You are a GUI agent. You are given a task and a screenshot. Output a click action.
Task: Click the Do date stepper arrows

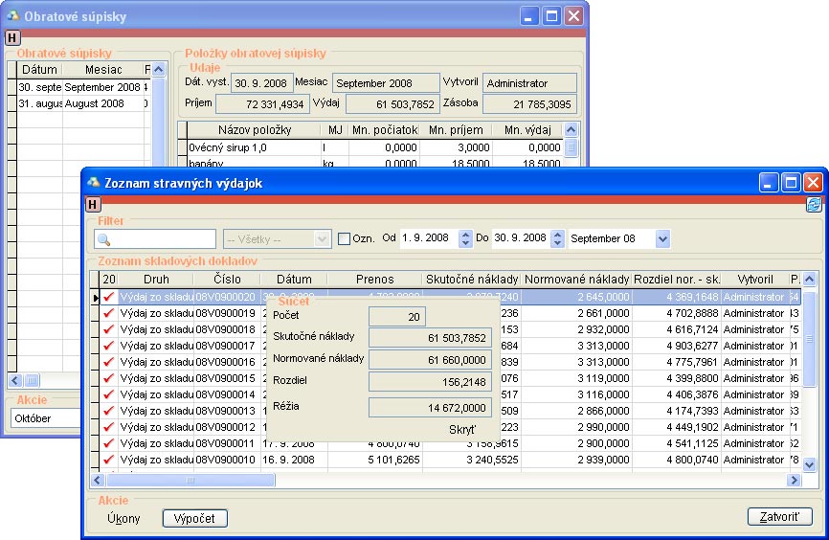coord(557,238)
